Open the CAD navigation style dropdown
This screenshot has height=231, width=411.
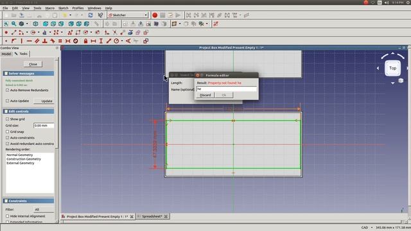pyautogui.click(x=367, y=228)
